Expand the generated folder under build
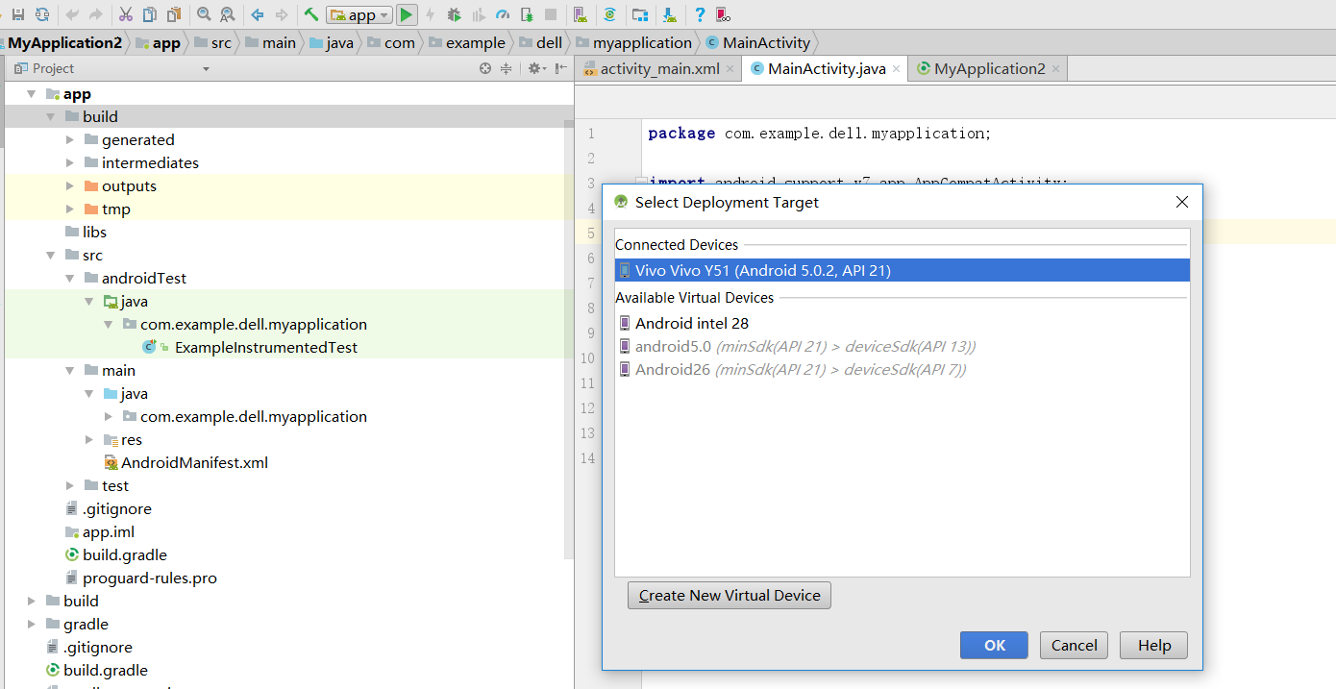 [68, 139]
